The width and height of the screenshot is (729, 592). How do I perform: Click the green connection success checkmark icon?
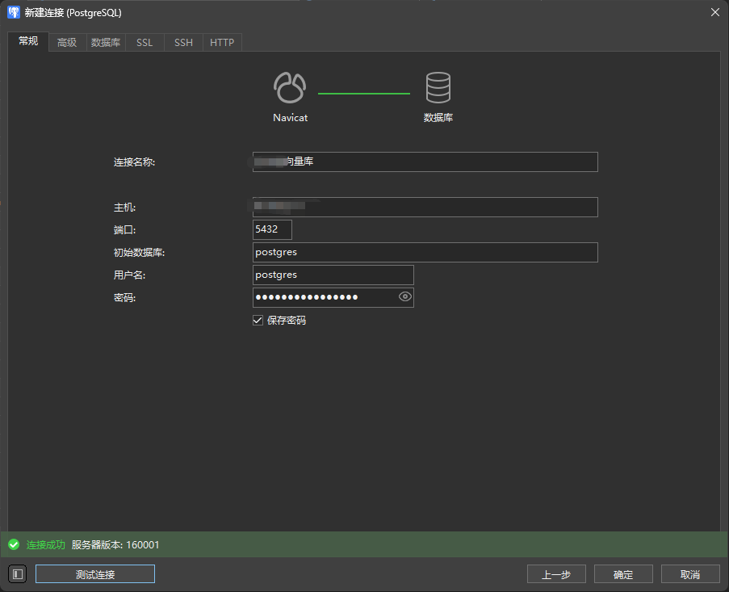tap(14, 545)
